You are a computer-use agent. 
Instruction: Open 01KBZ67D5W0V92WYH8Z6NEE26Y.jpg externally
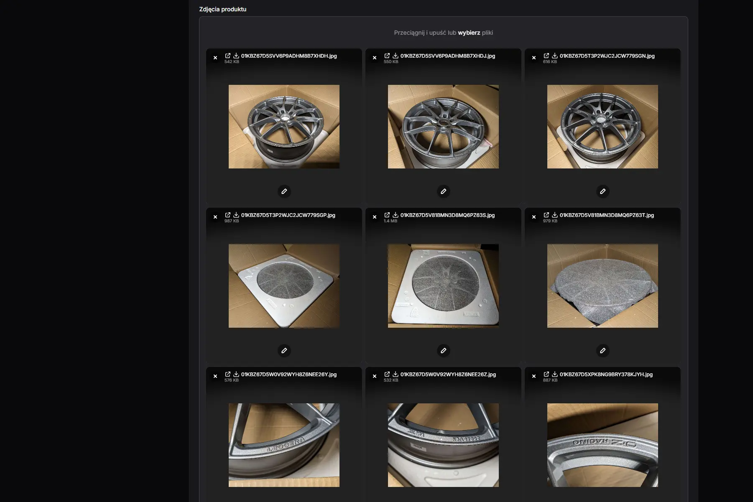(x=228, y=374)
